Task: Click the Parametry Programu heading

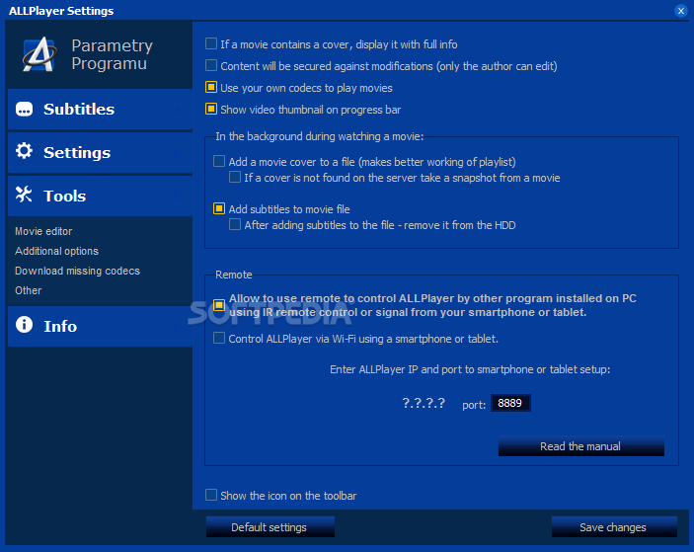Action: (x=112, y=54)
